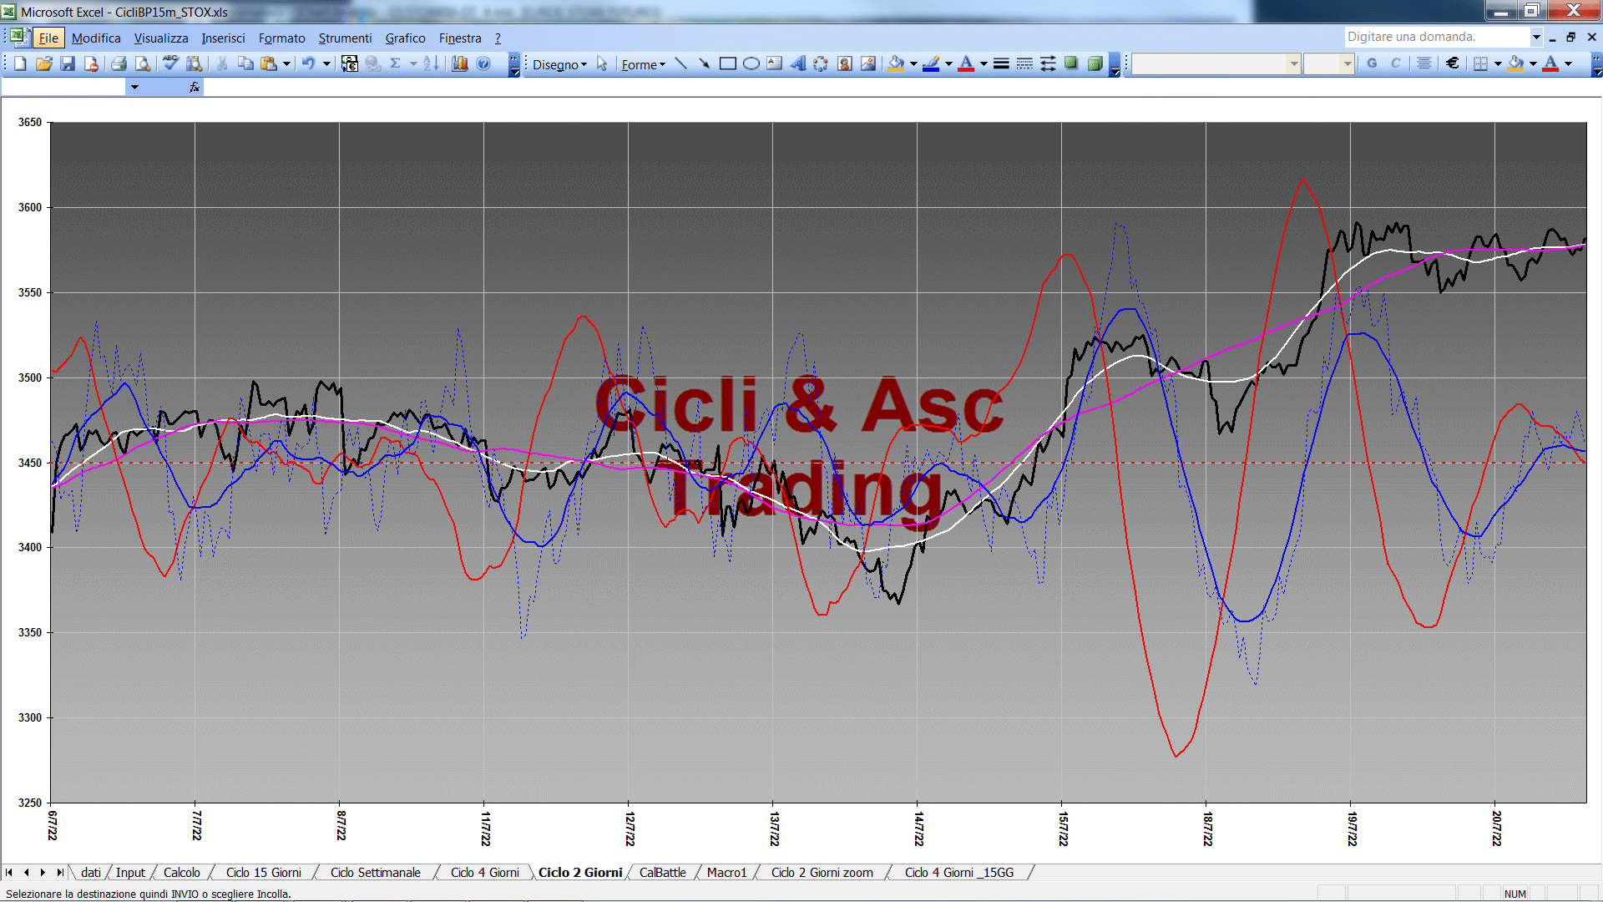The image size is (1603, 902).
Task: Select the chart plot area
Action: tap(818, 463)
